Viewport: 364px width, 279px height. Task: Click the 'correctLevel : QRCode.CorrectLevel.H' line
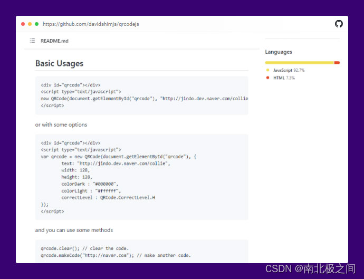(x=108, y=198)
